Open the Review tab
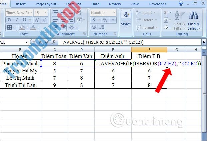The height and width of the screenshot is (141, 207). [x=115, y=4]
